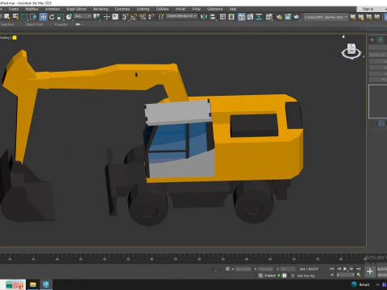Open the Arnold menu
This screenshot has width=387, height=290.
(181, 9)
